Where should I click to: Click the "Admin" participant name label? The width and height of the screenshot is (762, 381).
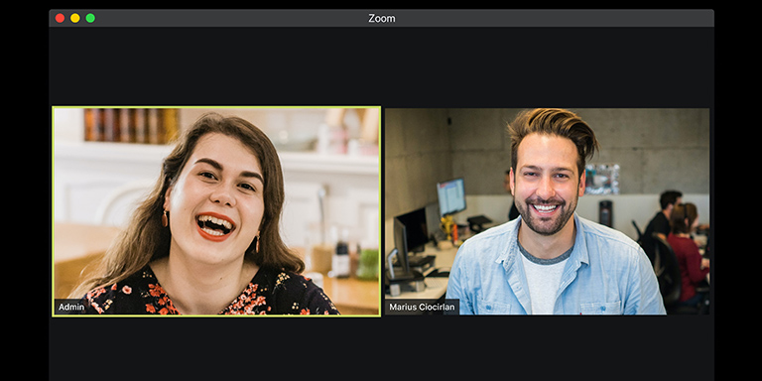[x=71, y=308]
